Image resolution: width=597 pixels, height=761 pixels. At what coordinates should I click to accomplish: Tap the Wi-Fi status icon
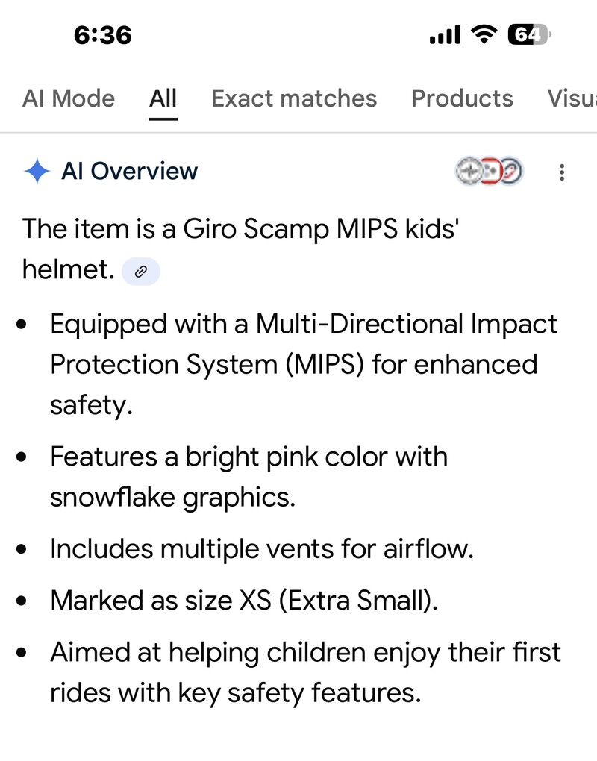485,34
